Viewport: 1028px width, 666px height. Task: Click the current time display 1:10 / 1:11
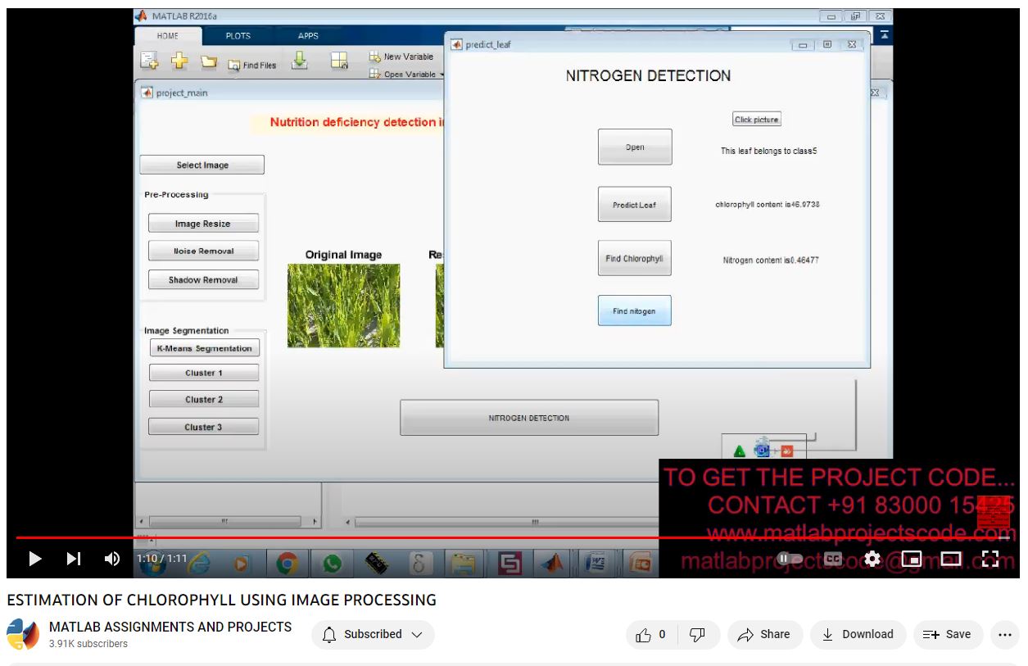[161, 559]
